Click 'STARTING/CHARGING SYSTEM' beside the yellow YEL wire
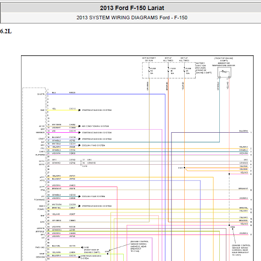Image resolution: width=261 pixels, height=261 pixels. 97,110
